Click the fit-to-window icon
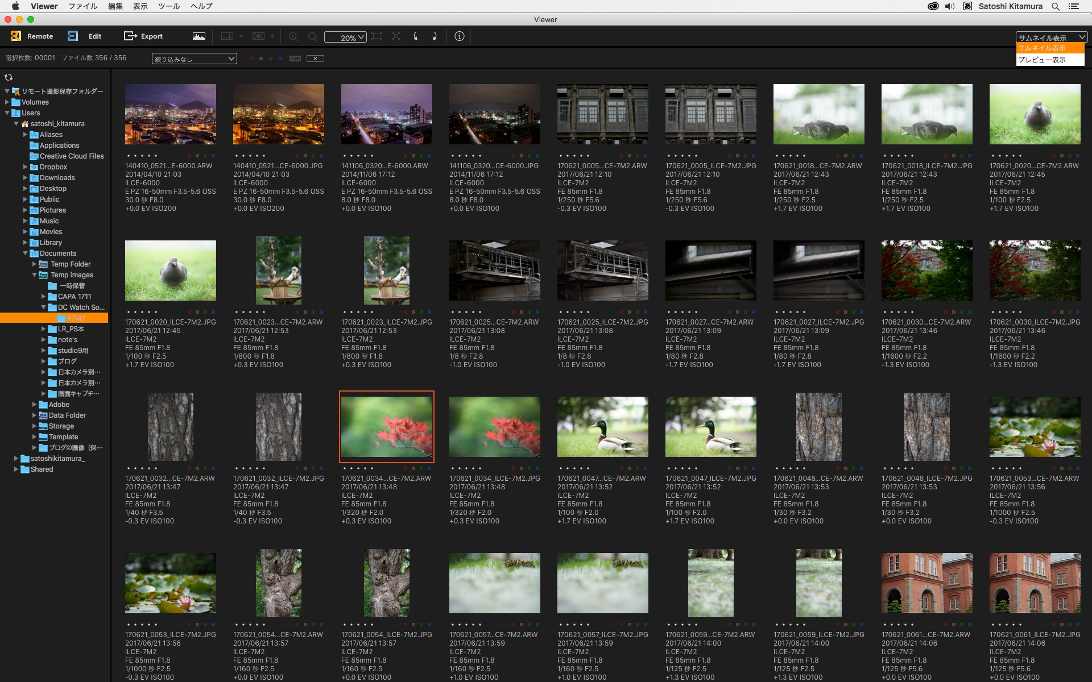Screen dimensions: 1092x682 click(x=377, y=36)
